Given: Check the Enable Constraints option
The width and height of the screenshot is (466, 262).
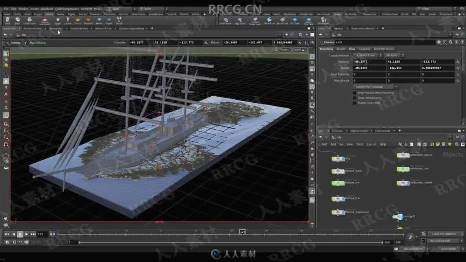Looking at the screenshot, I should click(x=355, y=103).
